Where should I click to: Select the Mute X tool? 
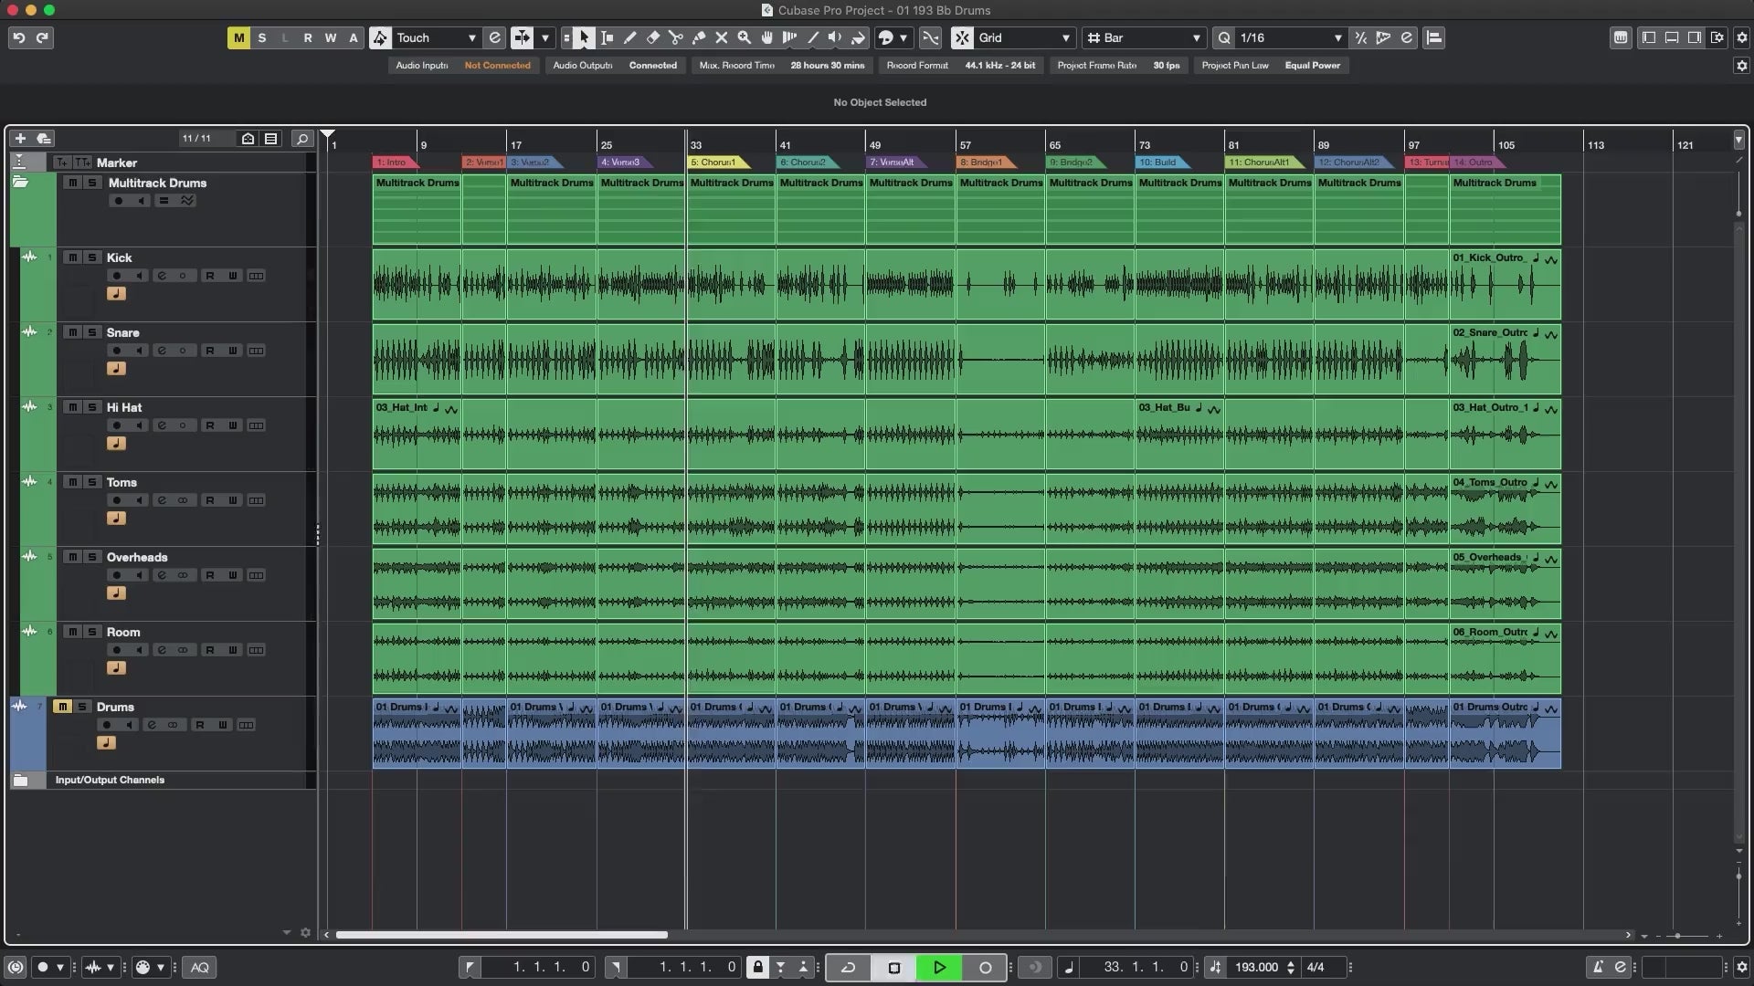[721, 37]
